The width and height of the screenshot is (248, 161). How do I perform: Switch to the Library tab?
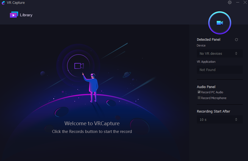tap(27, 15)
